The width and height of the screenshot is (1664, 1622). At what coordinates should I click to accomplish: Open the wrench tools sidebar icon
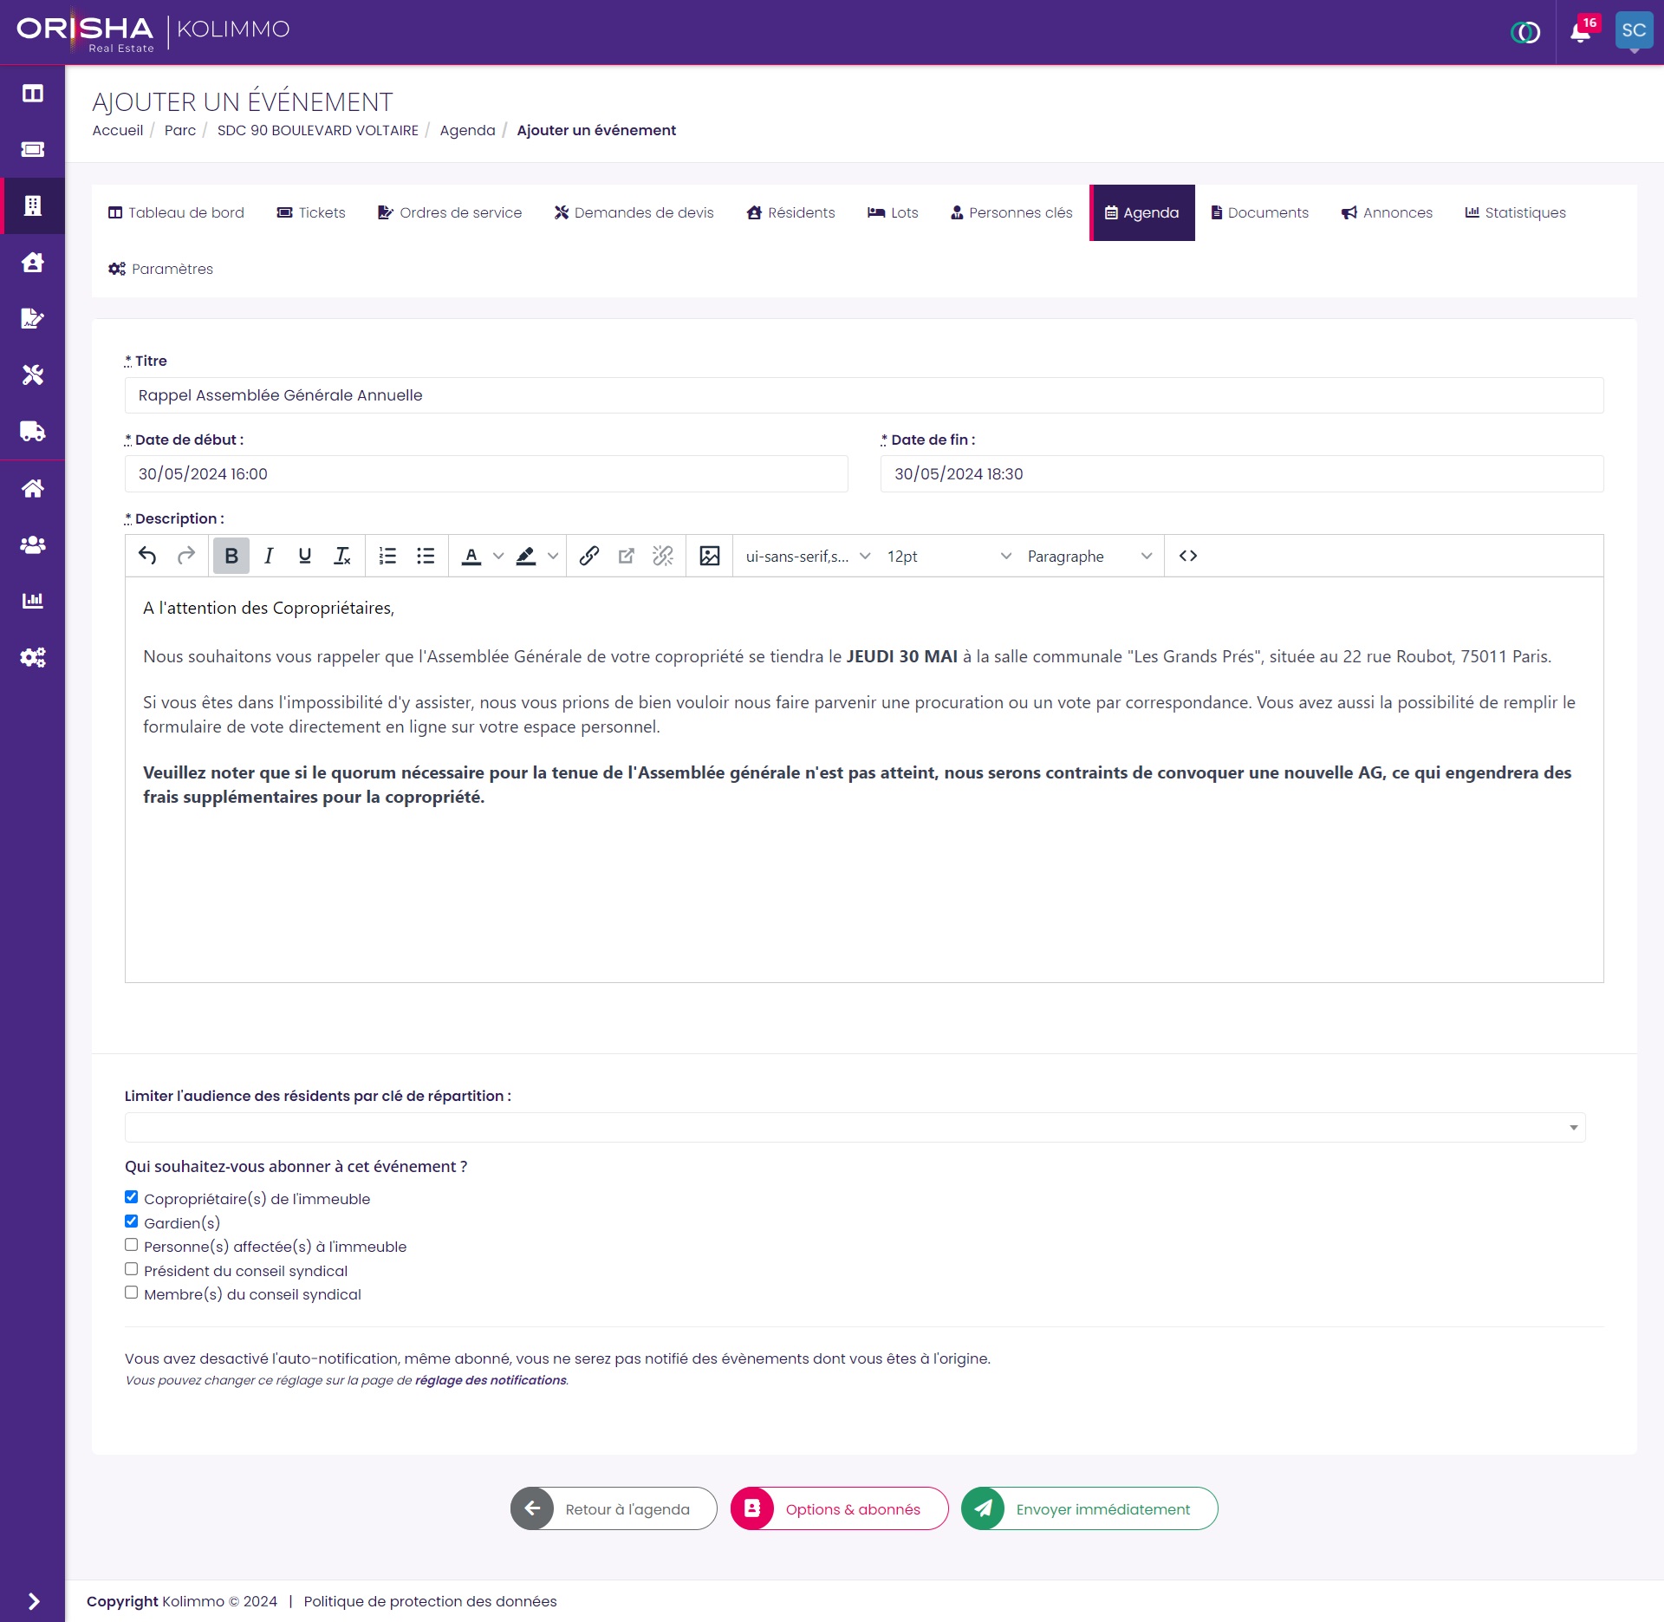click(32, 375)
